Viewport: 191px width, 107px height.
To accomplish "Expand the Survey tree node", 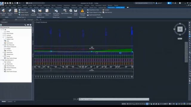I will click(3, 56).
